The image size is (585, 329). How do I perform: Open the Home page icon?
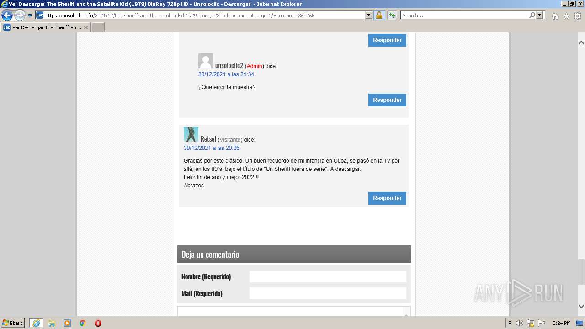(555, 16)
